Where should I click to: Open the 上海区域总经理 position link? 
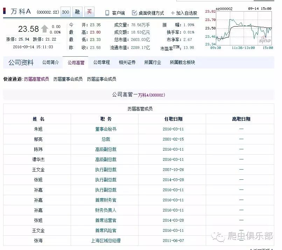click(106, 241)
